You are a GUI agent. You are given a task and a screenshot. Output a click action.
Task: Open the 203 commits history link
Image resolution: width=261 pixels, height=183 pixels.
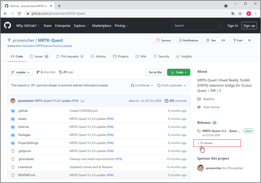click(x=176, y=101)
